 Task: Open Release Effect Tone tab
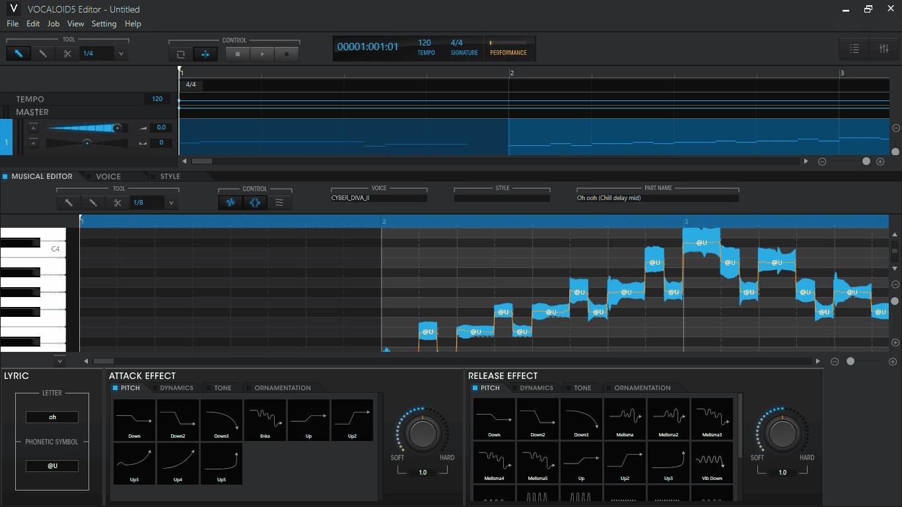tap(582, 388)
